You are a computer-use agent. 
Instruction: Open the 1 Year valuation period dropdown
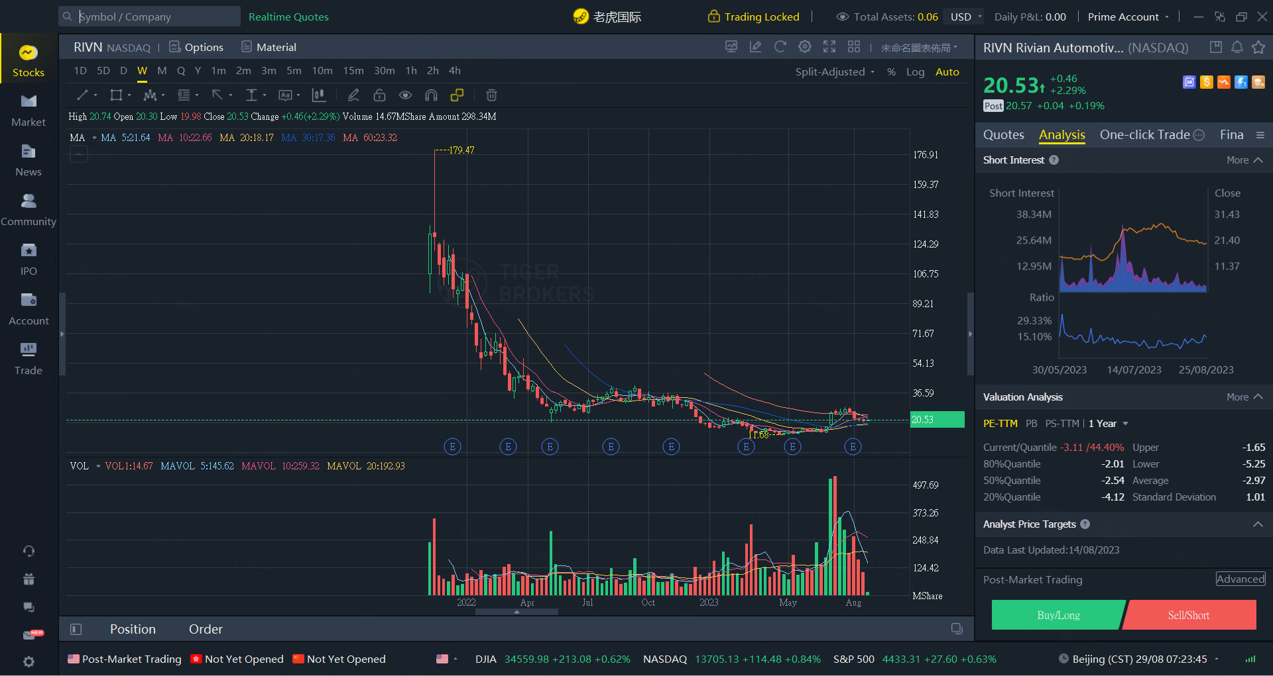click(x=1108, y=424)
